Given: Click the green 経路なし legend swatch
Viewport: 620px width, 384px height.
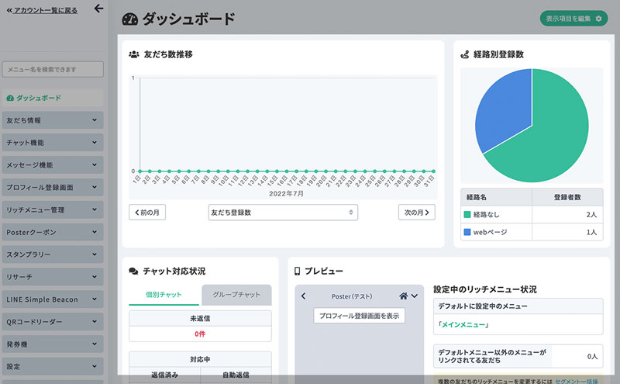Looking at the screenshot, I should [467, 215].
